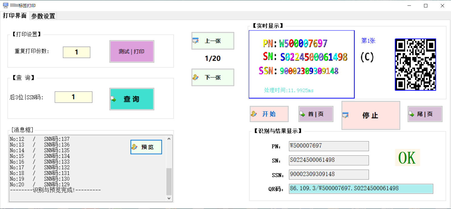Minimize the 标签打印 window
Screen dimensions: 451x209
pyautogui.click(x=409, y=6)
